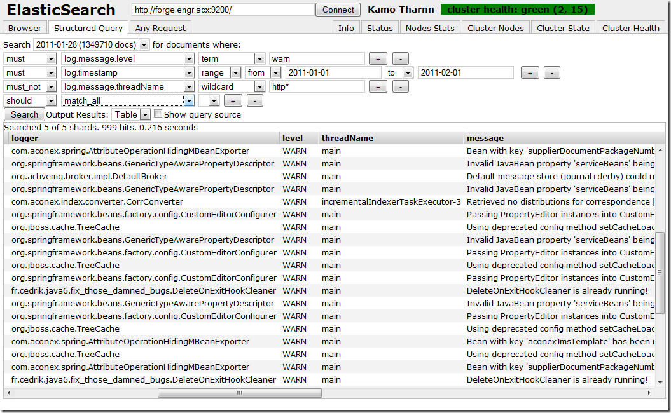Switch to the Any Request tab
Image resolution: width=671 pixels, height=413 pixels.
click(x=160, y=28)
